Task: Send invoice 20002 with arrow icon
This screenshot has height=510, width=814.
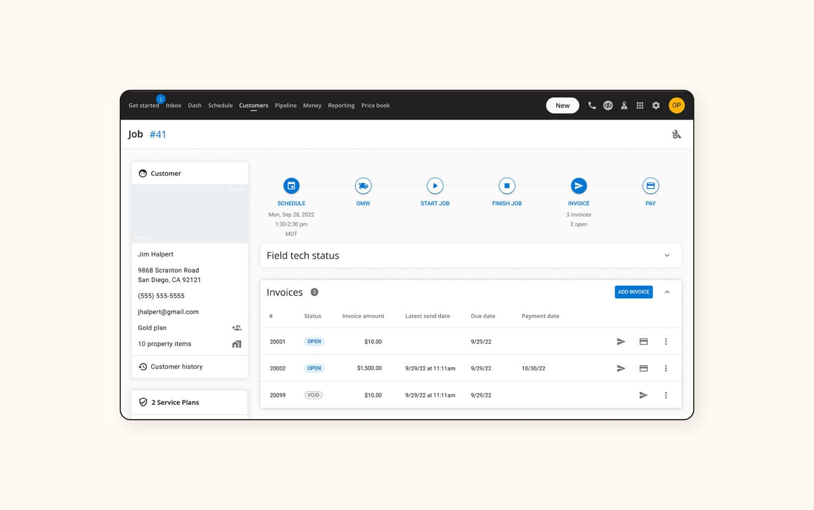Action: click(x=621, y=368)
